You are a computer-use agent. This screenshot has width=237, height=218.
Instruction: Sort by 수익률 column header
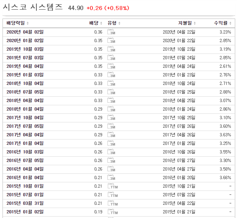coord(223,23)
